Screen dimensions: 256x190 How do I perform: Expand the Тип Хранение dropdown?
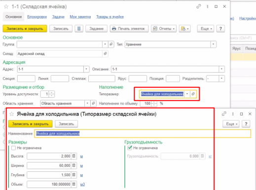(213, 44)
